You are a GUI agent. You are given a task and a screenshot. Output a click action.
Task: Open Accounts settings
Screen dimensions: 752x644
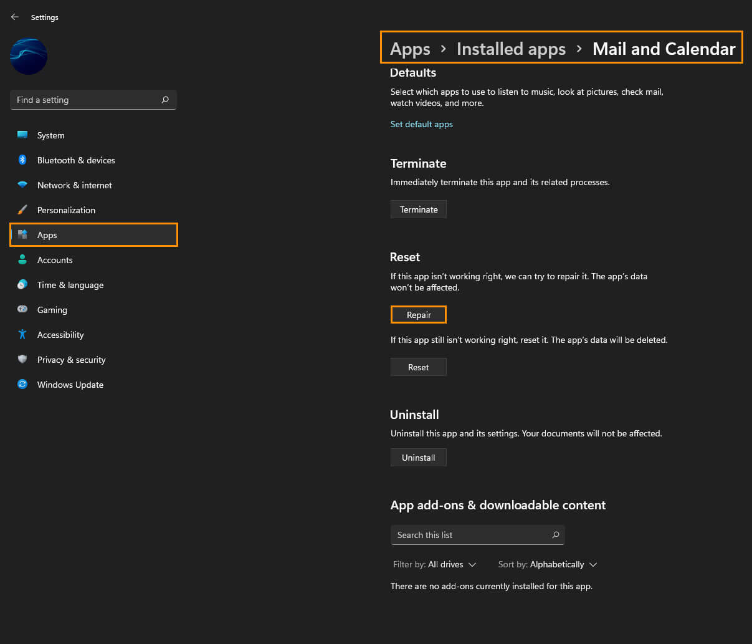pos(93,260)
